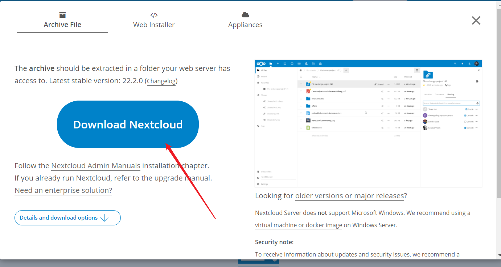Click the "Security note:" heading
The width and height of the screenshot is (501, 267).
[x=274, y=242]
